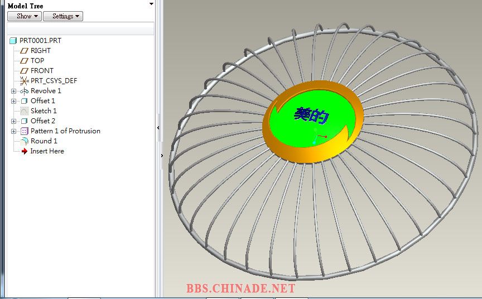Expand Pattern 1 of Protrusion node
The height and width of the screenshot is (299, 482).
tap(13, 131)
